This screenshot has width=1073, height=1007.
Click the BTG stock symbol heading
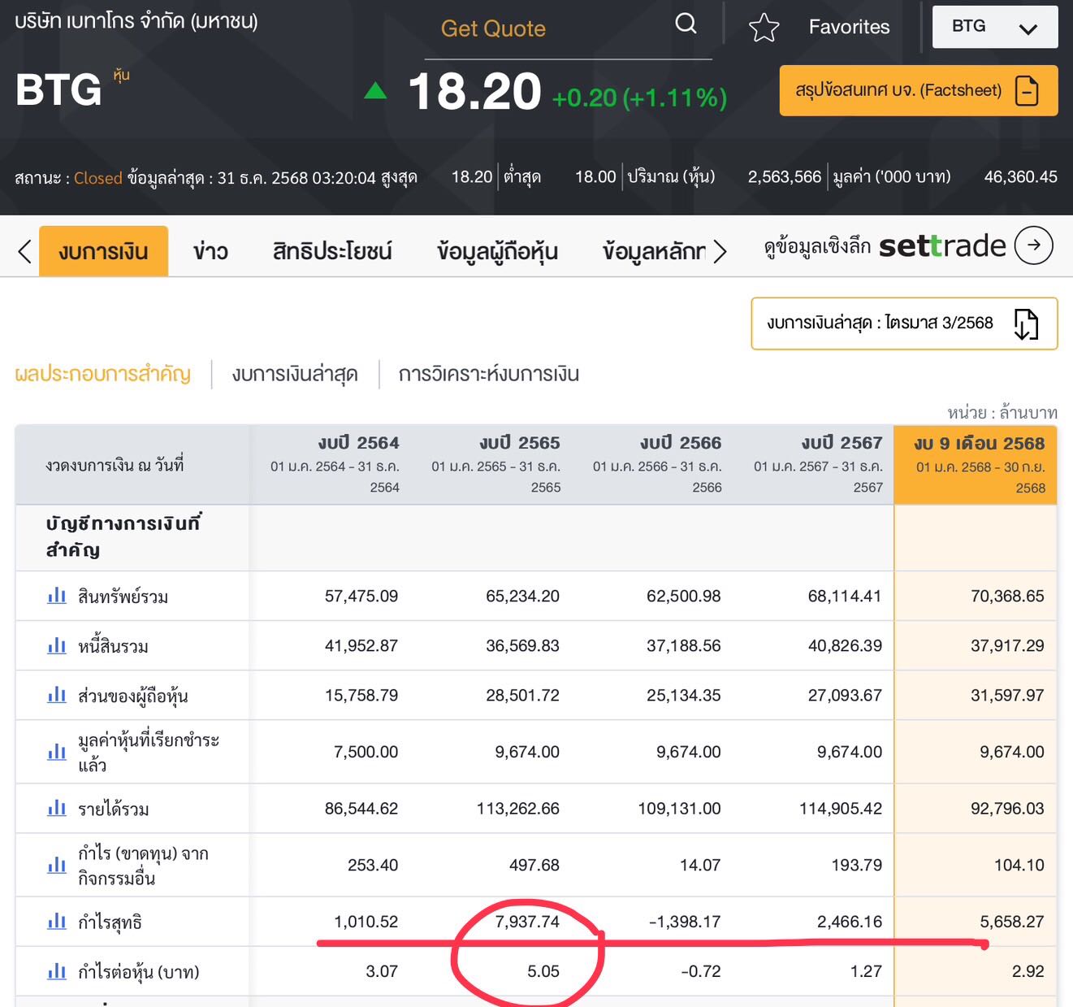tap(58, 89)
